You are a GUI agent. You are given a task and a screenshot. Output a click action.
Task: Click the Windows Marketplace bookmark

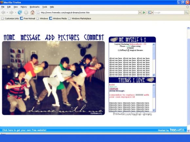pyautogui.click(x=80, y=19)
